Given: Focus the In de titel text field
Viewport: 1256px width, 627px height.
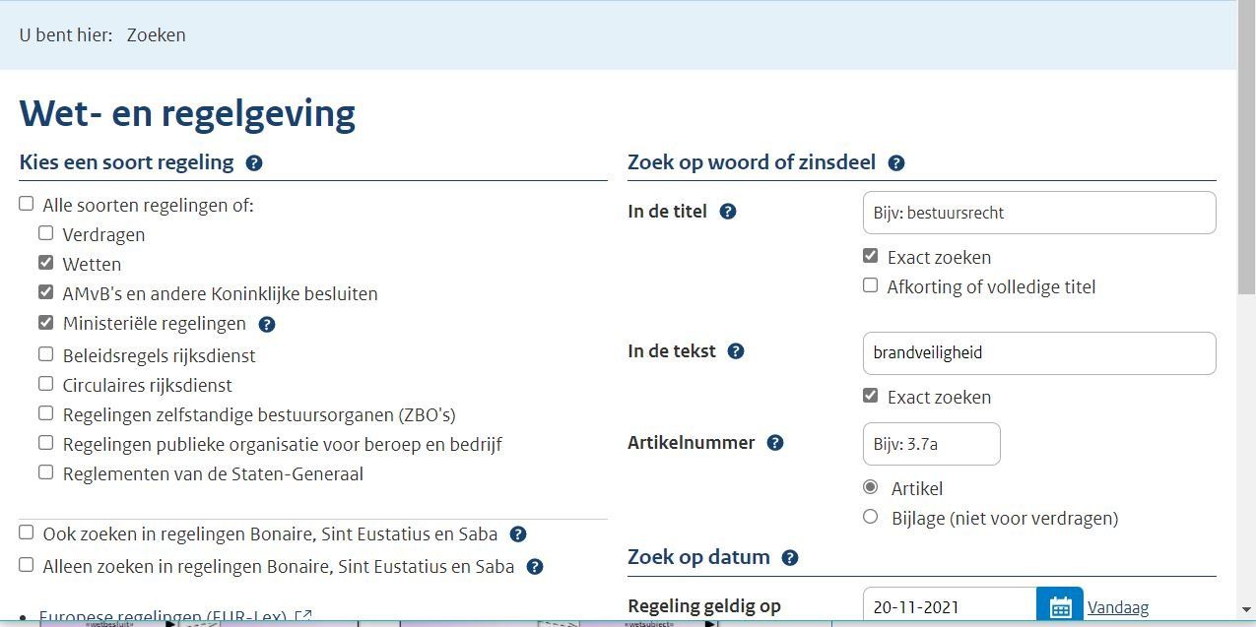Looking at the screenshot, I should pos(1039,213).
